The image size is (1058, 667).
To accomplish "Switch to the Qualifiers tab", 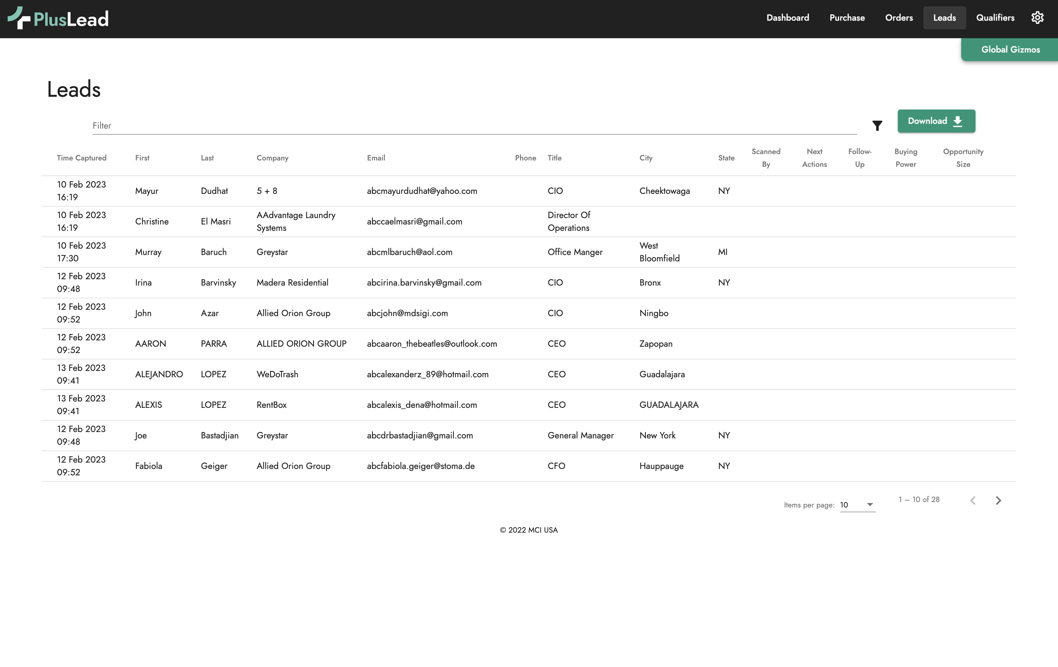I will pyautogui.click(x=995, y=18).
